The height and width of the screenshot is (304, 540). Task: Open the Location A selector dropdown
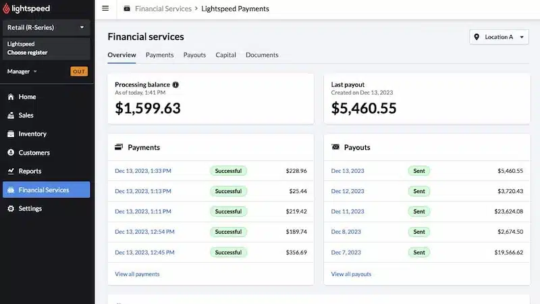coord(499,37)
